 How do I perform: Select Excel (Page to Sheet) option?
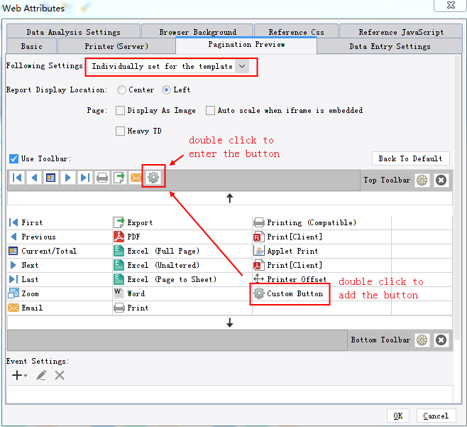click(x=182, y=279)
